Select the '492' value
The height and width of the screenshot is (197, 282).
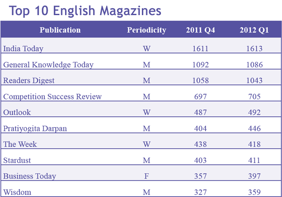click(254, 112)
